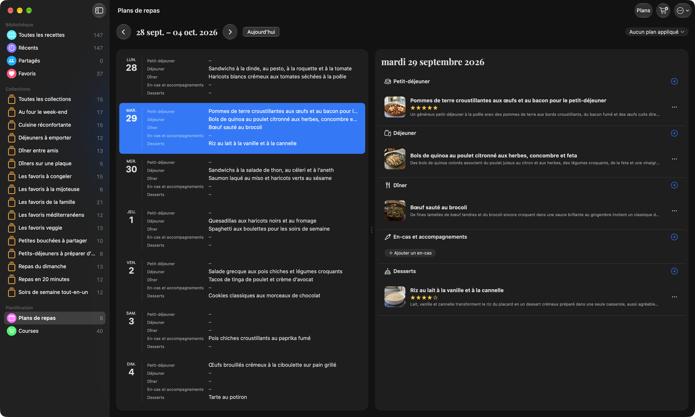
Task: Add a recipe to Desserts section
Action: (x=674, y=272)
